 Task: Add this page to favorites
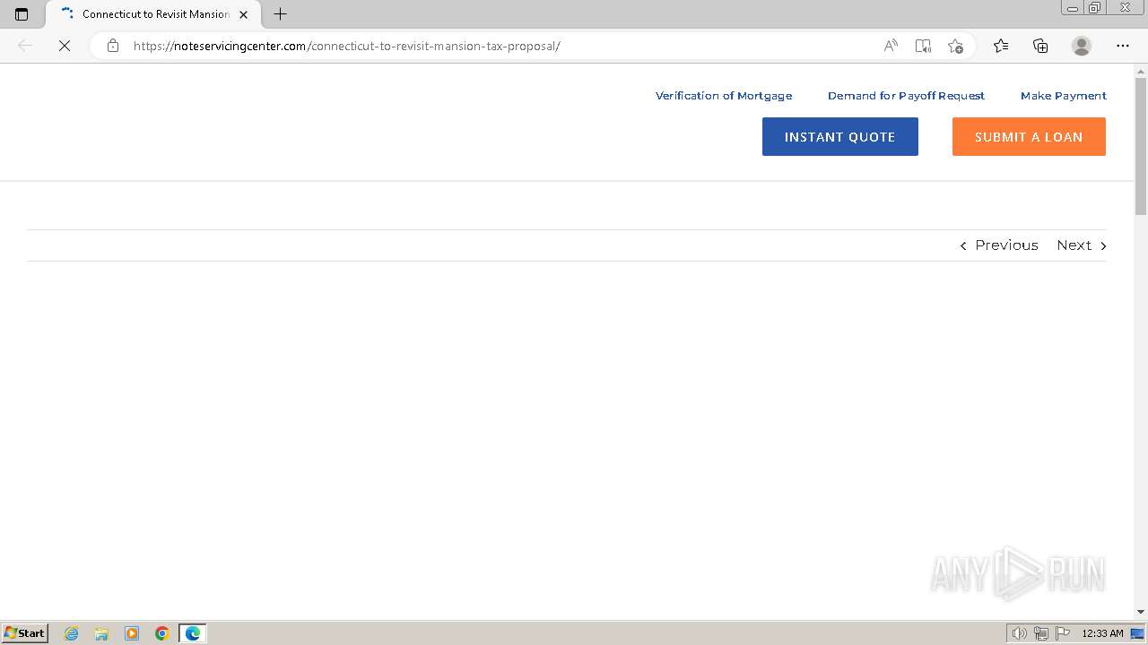tap(955, 46)
